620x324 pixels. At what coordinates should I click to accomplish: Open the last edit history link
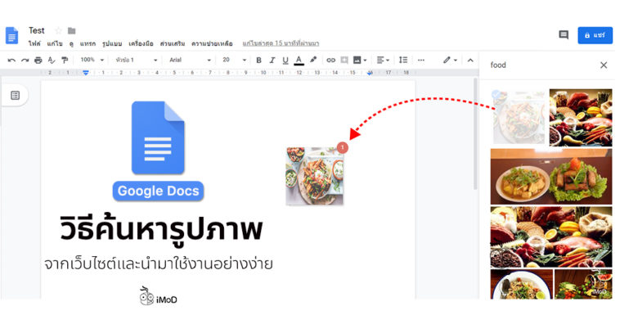point(281,43)
